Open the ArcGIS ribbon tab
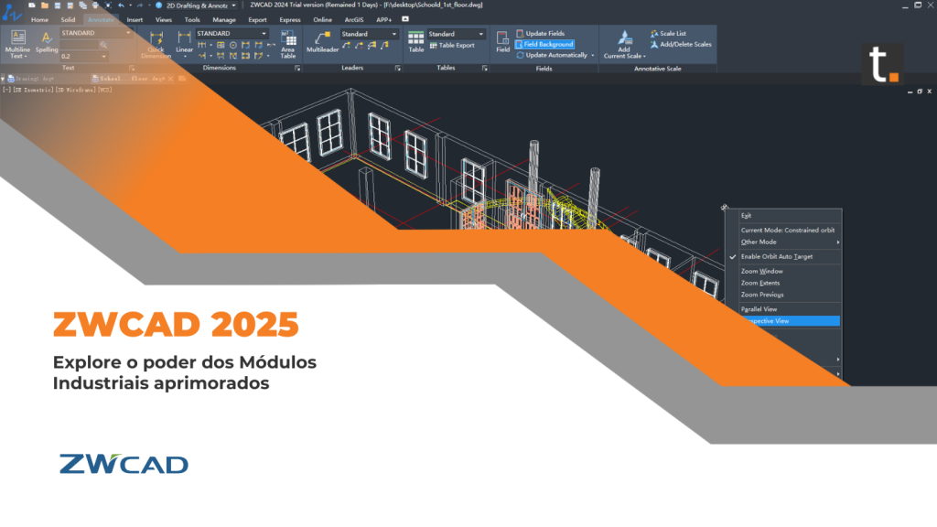The width and height of the screenshot is (937, 527). tap(354, 20)
